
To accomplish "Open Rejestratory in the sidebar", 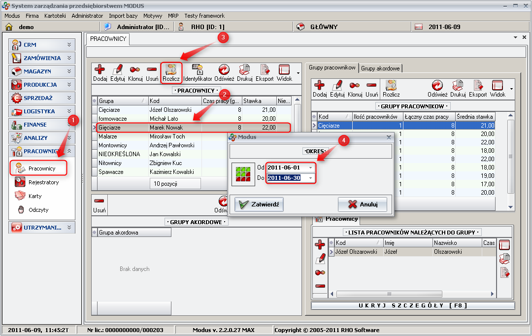I will point(43,182).
